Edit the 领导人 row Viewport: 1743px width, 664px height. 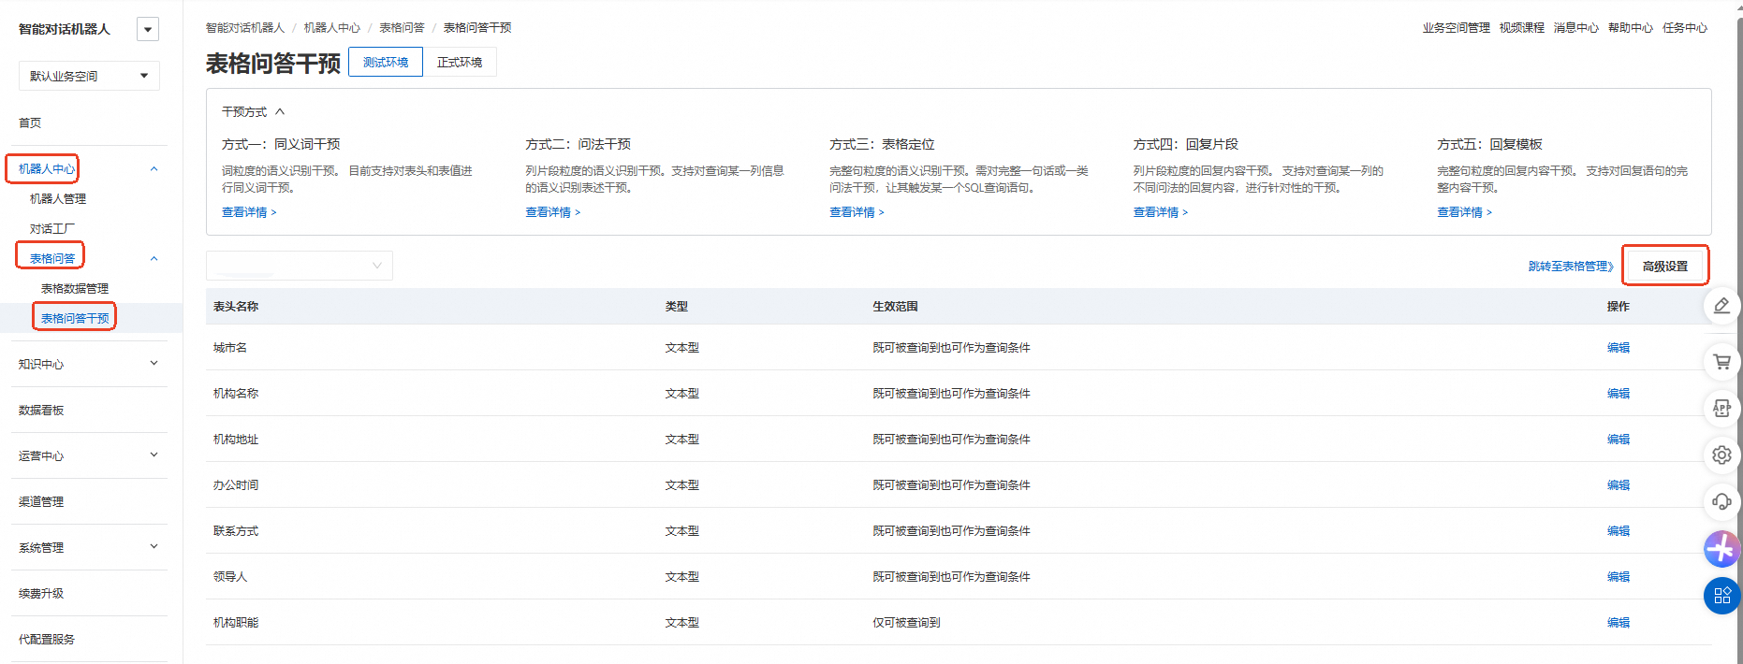tap(1618, 576)
